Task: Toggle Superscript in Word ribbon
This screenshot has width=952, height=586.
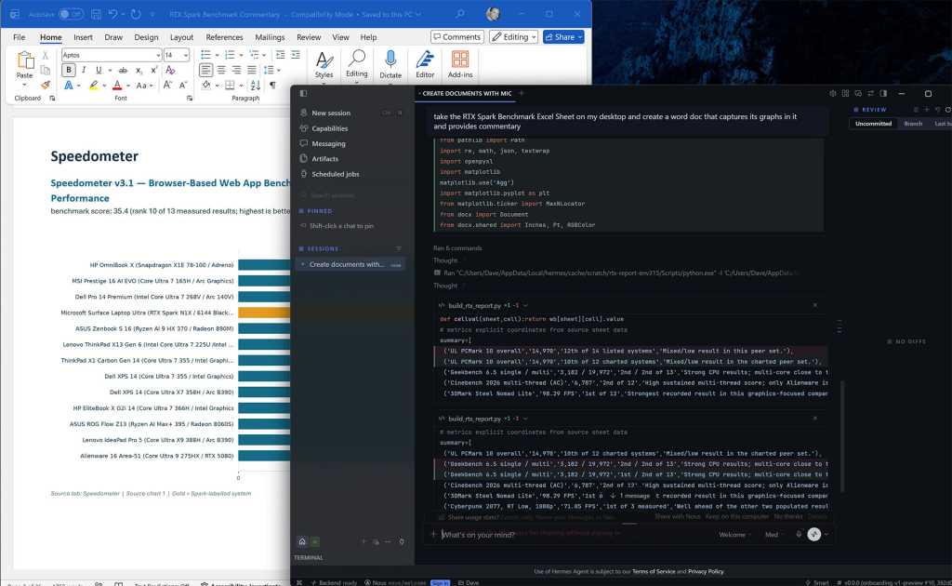Action: [154, 70]
